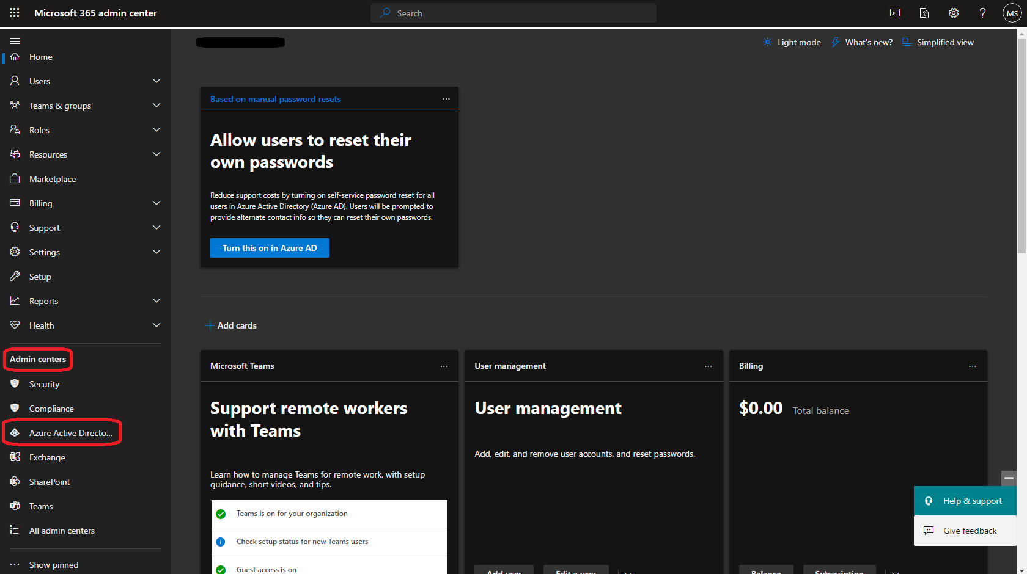This screenshot has height=574, width=1027.
Task: Open the Cloud Shell icon in header
Action: 895,13
